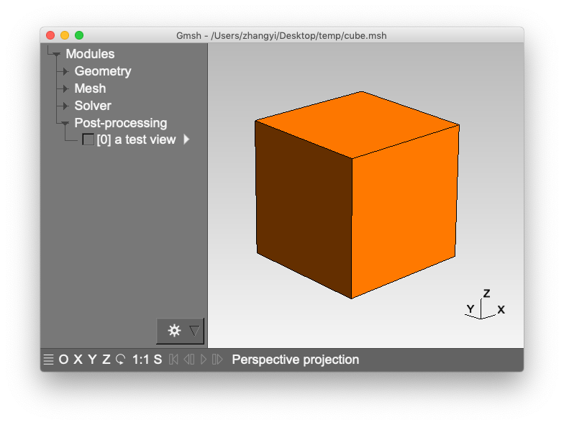
Task: Rewind animation to first step
Action: [x=173, y=360]
